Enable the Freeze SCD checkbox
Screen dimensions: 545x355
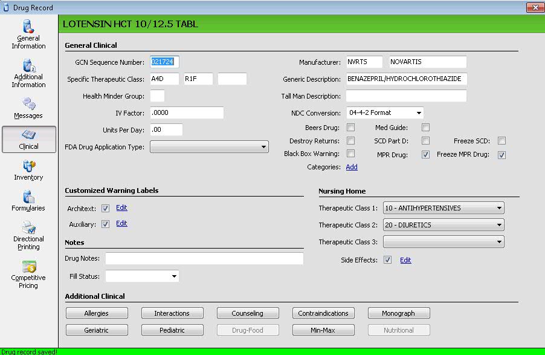(x=501, y=140)
